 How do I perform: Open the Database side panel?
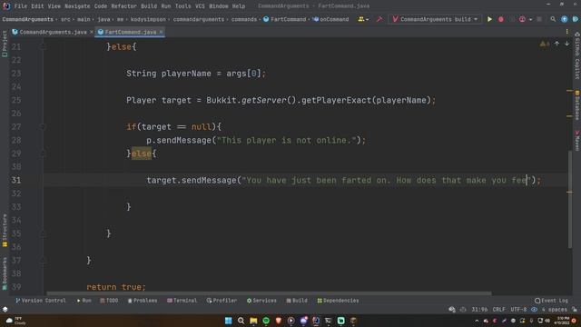tap(577, 105)
